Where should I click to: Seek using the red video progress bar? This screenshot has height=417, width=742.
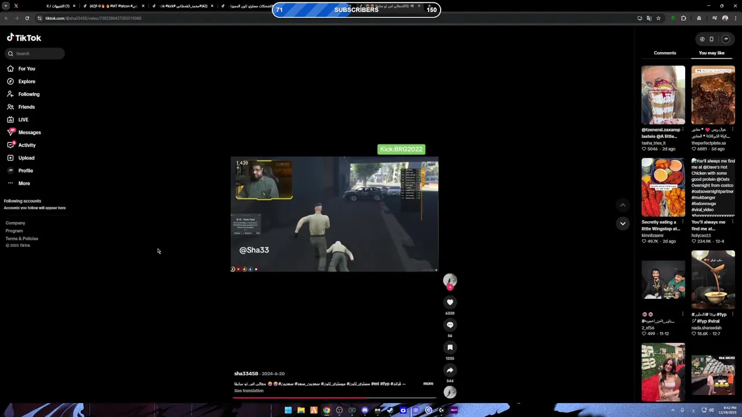tap(335, 398)
